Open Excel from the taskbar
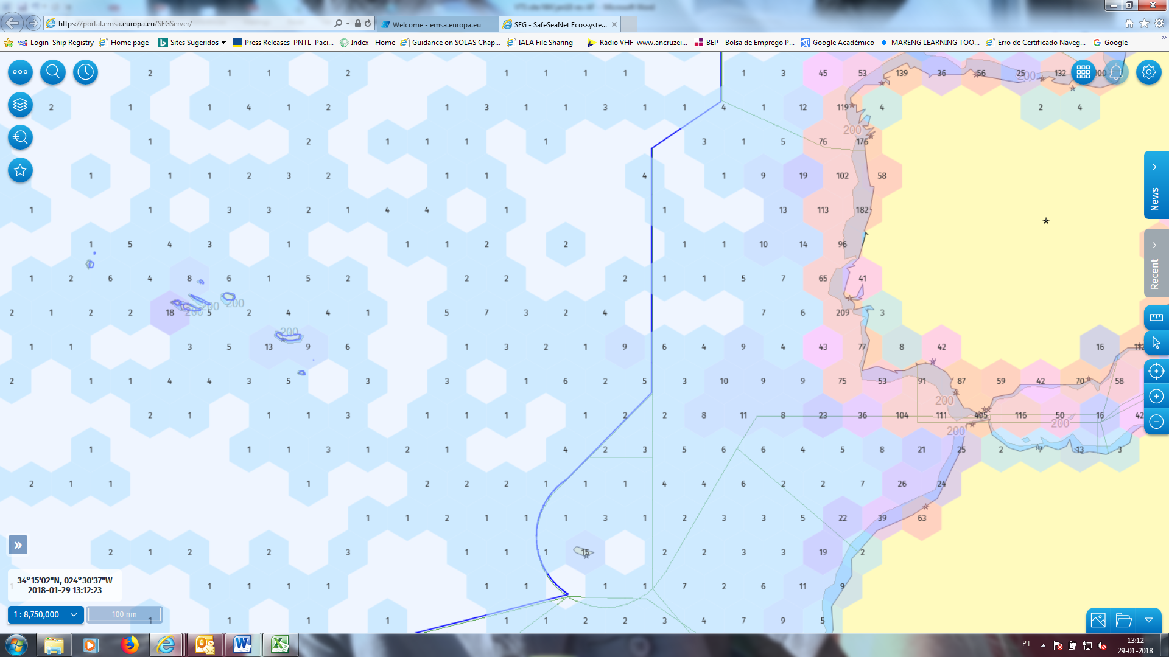Image resolution: width=1169 pixels, height=657 pixels. (x=280, y=644)
